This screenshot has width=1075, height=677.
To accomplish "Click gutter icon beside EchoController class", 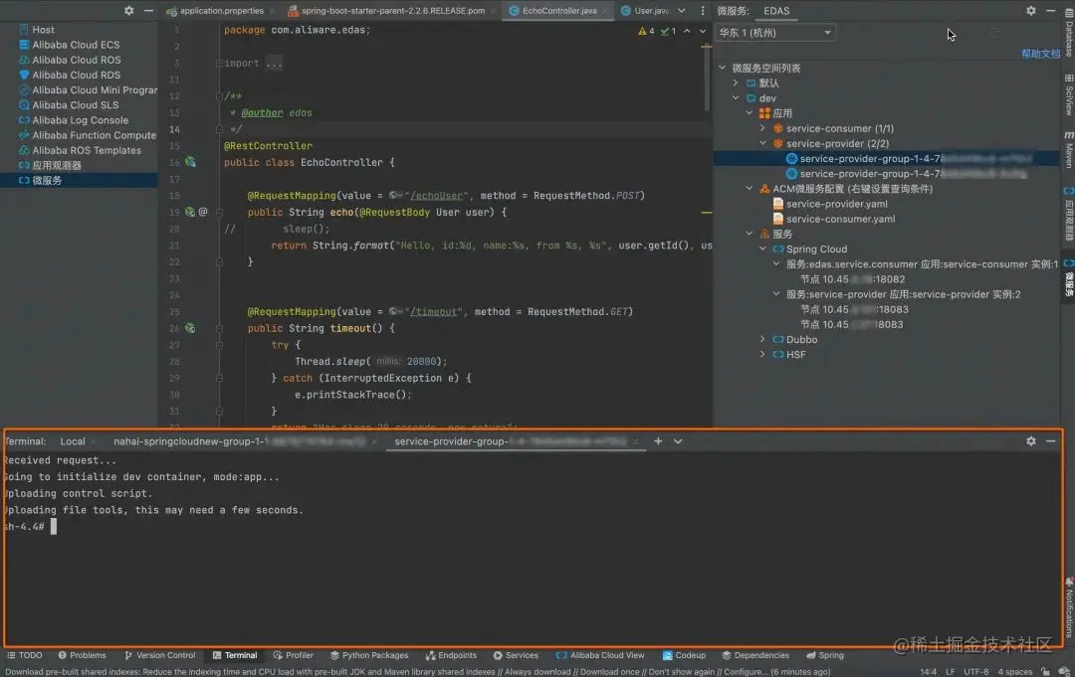I will [x=190, y=162].
